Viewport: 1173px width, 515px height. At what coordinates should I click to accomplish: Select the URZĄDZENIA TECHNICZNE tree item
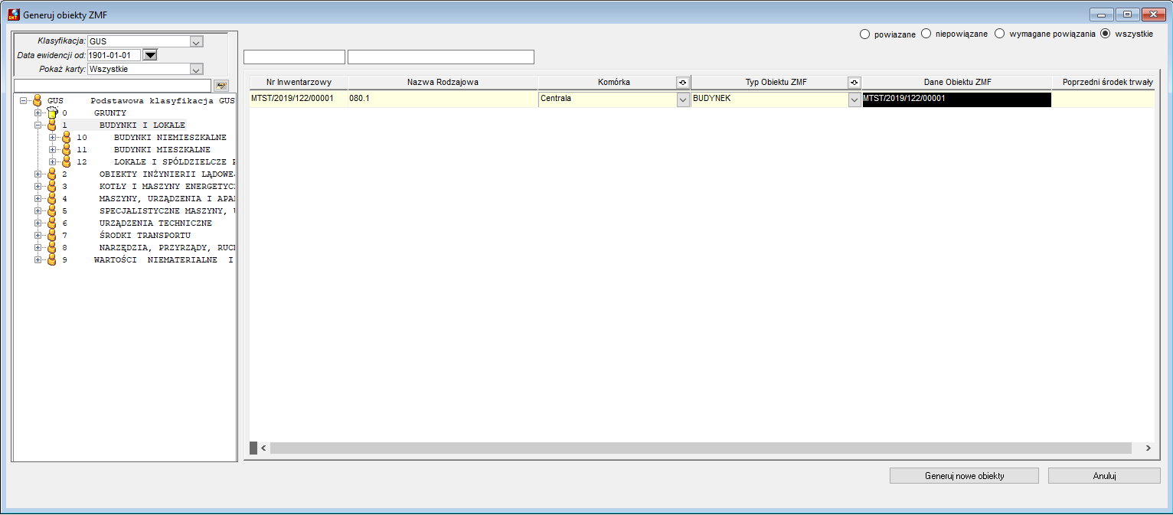[155, 223]
